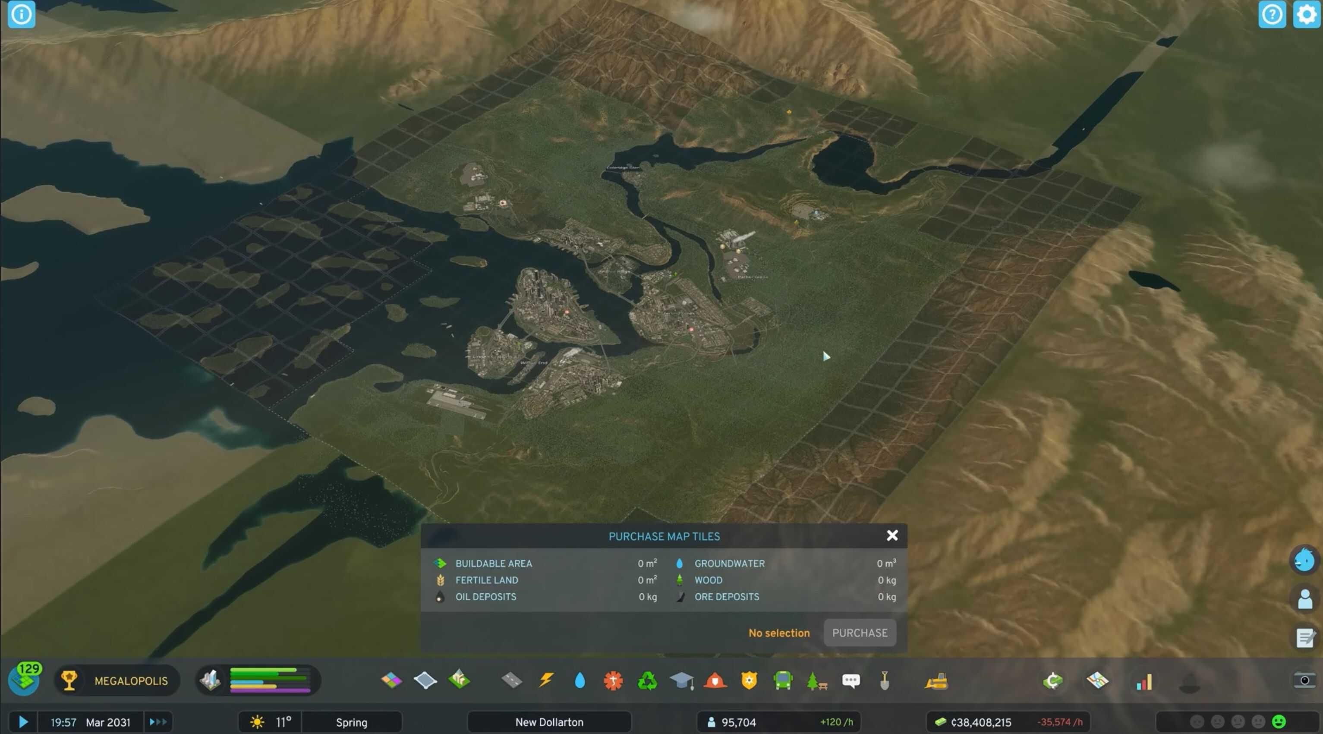1323x734 pixels.
Task: Open the settings gear menu
Action: pos(1306,14)
